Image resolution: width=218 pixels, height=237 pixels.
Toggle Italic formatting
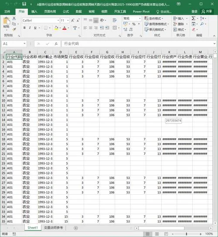coord(30,28)
